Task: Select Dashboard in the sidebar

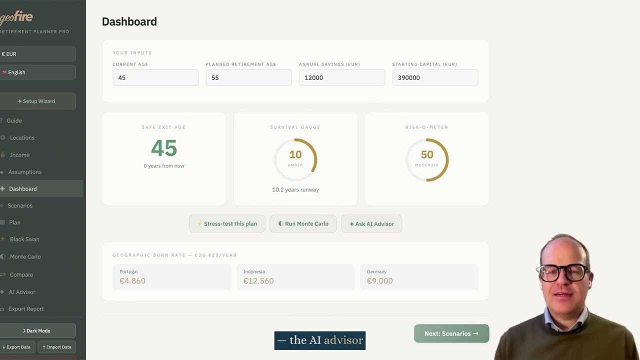Action: coord(41,188)
